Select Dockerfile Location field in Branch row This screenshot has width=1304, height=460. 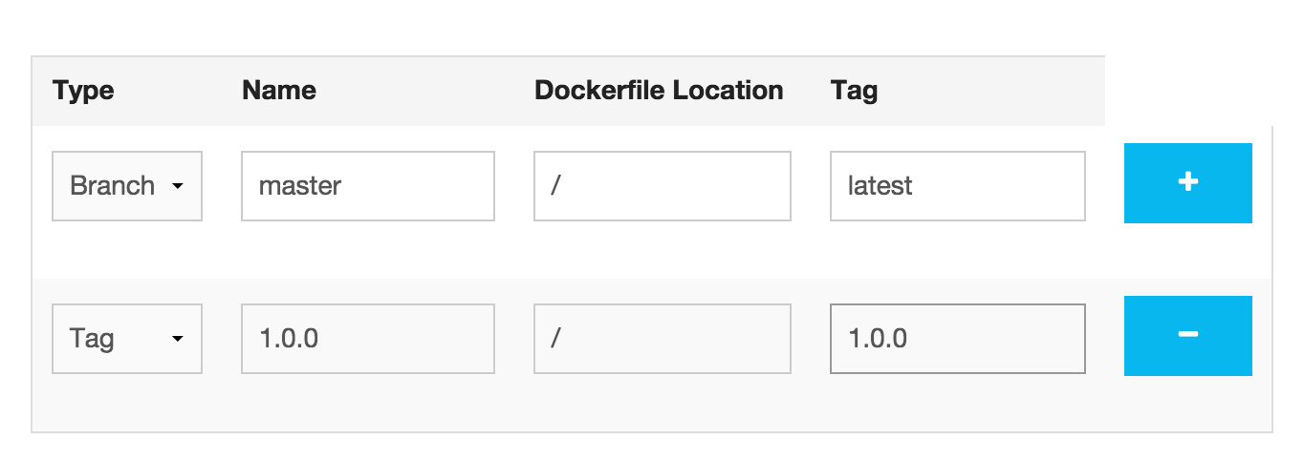(663, 186)
